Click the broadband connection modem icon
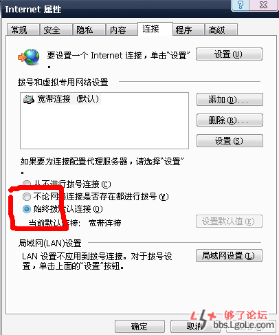 click(29, 99)
